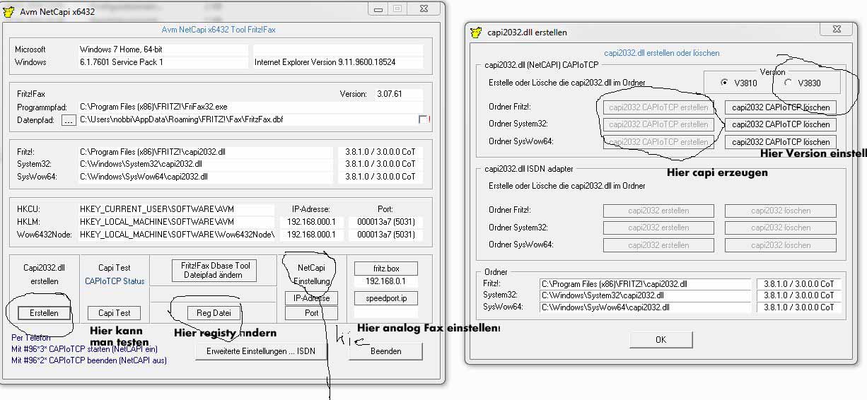Screen dimensions: 867x400
Task: Open the Datenpfad browse button (...)
Action: 69,120
